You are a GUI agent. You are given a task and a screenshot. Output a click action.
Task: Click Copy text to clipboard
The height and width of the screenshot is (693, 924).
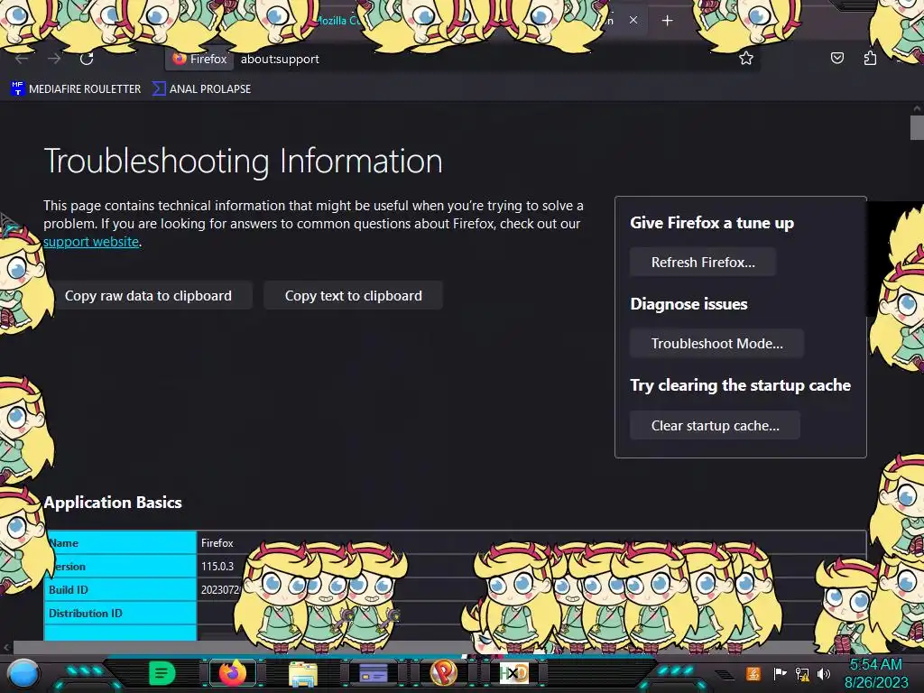(353, 296)
